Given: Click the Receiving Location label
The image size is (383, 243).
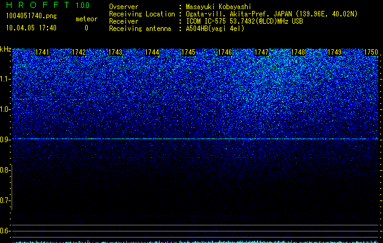Looking at the screenshot, I should click(x=142, y=14).
